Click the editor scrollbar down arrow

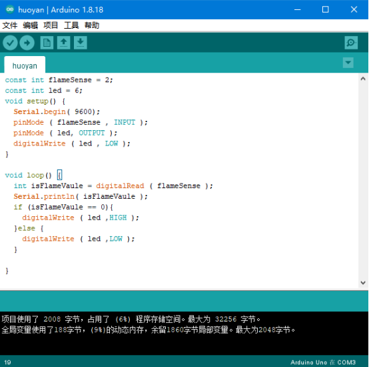click(363, 282)
